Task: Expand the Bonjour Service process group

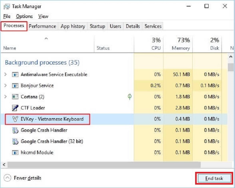Action: (5, 86)
